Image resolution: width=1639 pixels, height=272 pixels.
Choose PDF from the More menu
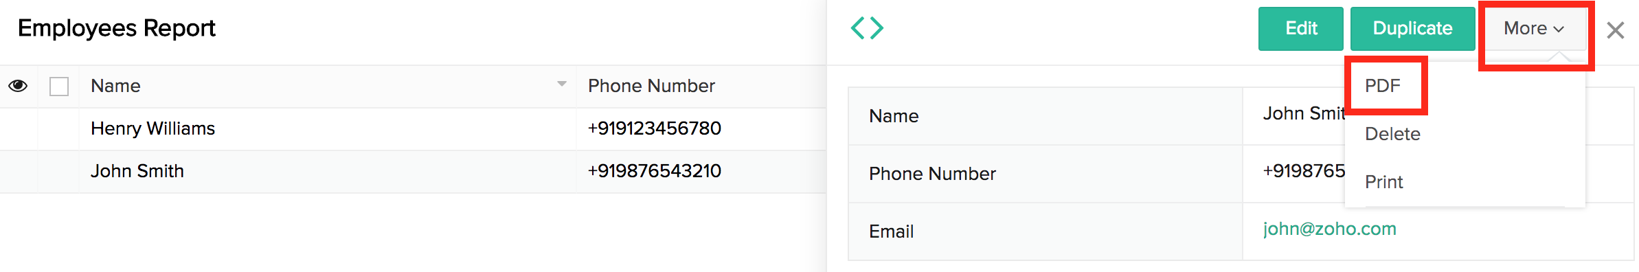tap(1382, 86)
